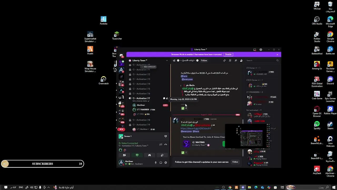Click the Screen 1 stream icon
This screenshot has width=337, height=190.
pos(121,136)
